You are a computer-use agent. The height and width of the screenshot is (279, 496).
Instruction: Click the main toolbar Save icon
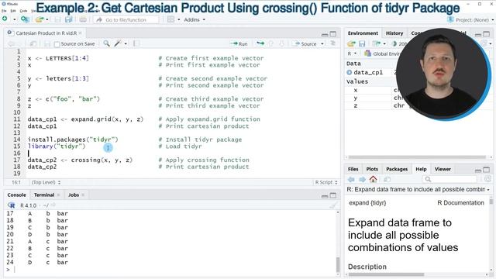point(57,19)
